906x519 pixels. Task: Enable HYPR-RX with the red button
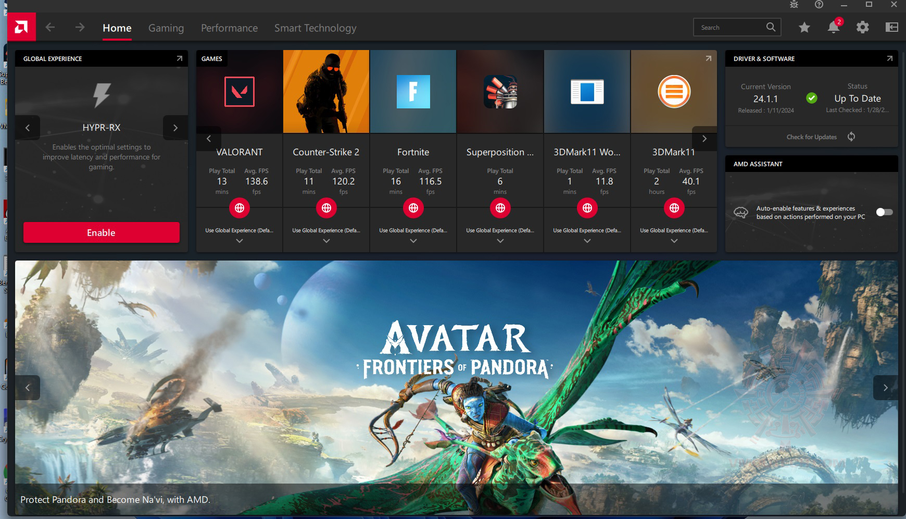coord(102,232)
